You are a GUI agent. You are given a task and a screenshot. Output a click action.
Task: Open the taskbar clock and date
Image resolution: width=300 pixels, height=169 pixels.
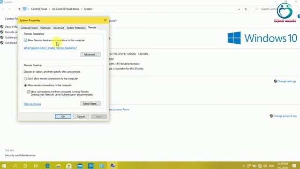point(283,166)
